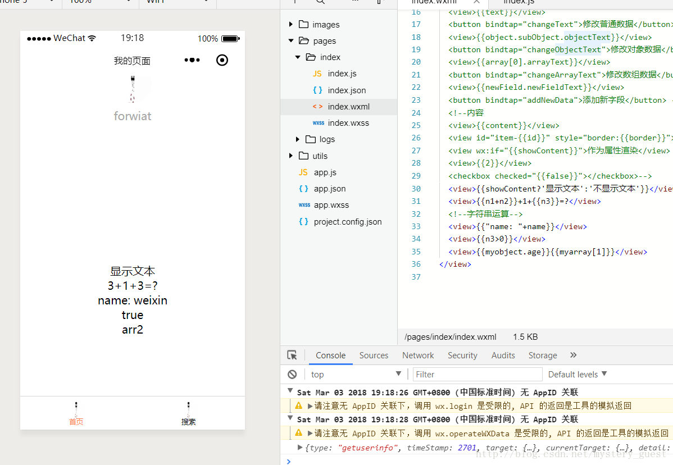Screen dimensions: 673x465
Task: Show more devtools tabs with double chevron
Action: [574, 355]
